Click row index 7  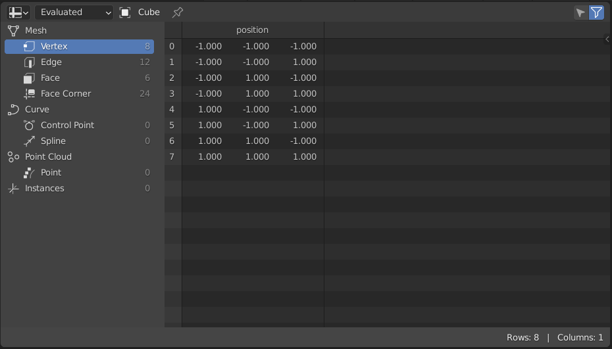point(172,157)
